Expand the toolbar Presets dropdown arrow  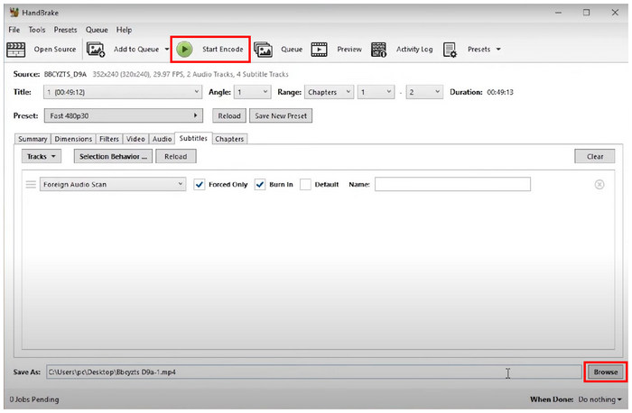click(498, 49)
